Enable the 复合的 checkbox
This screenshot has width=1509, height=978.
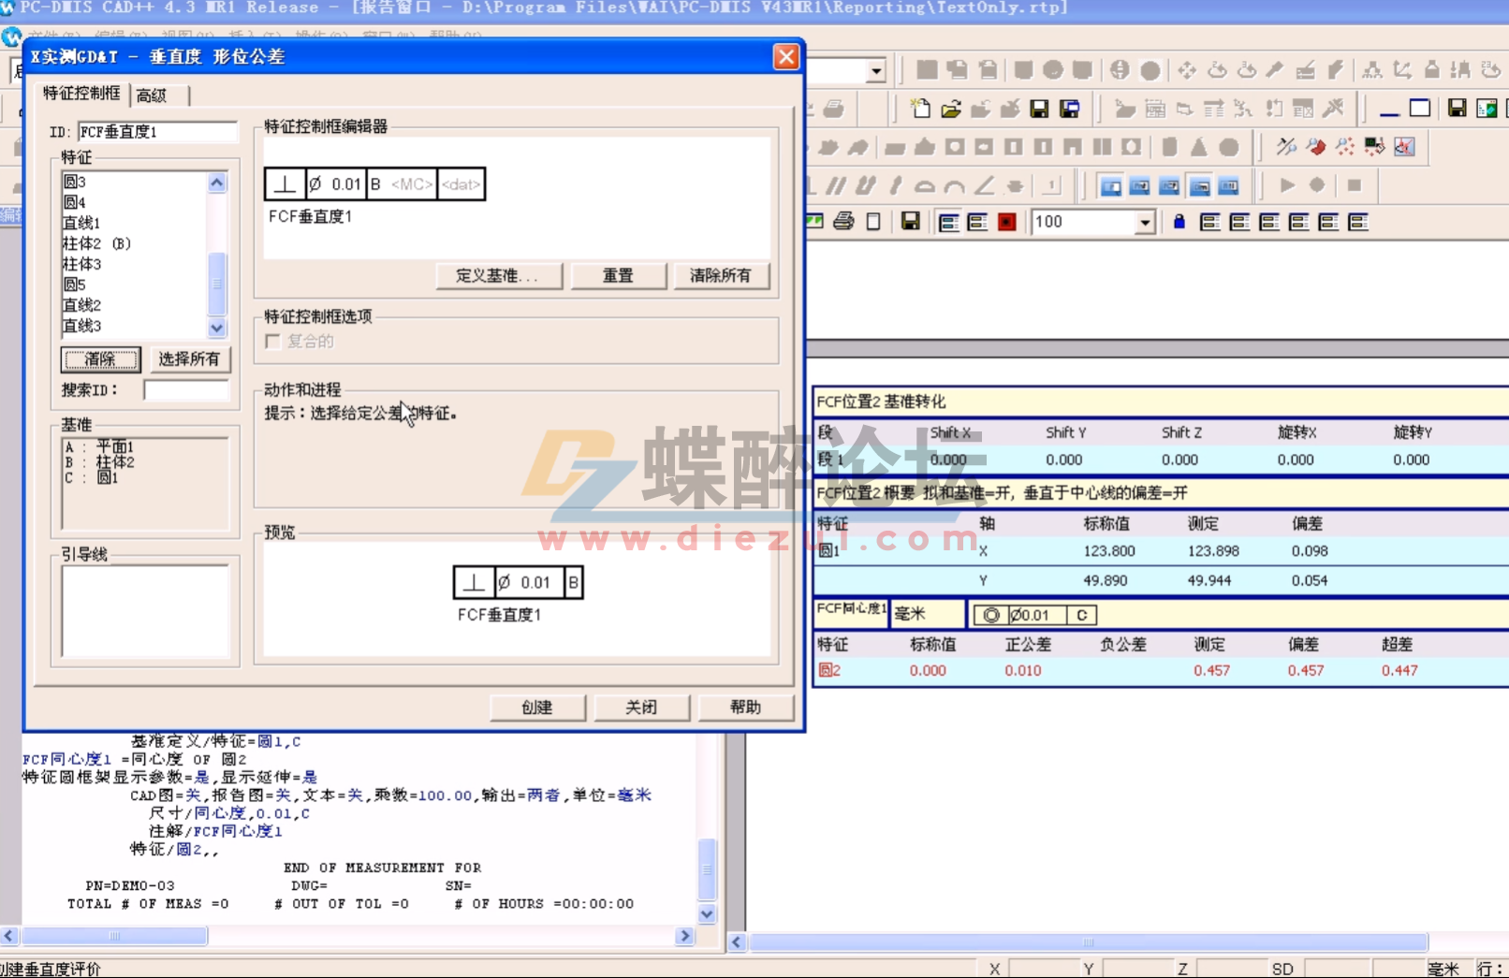point(272,341)
